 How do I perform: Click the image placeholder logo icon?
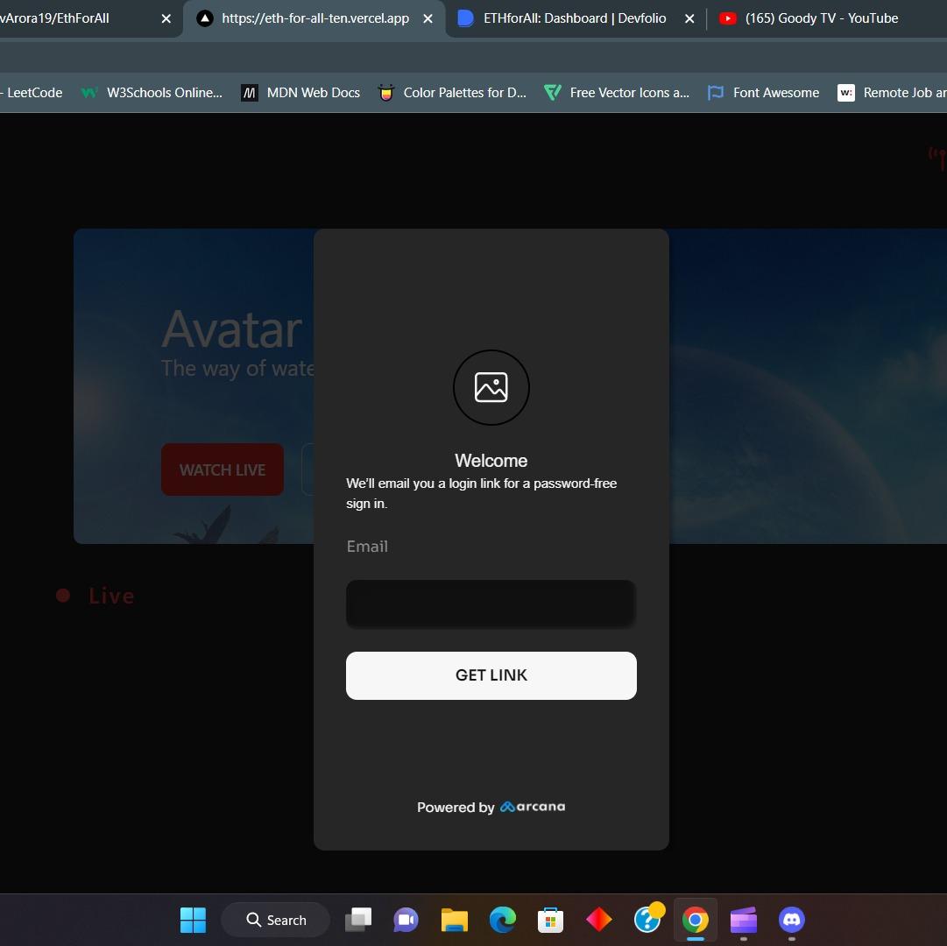click(x=491, y=387)
